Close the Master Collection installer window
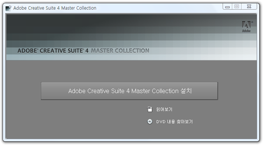263x145 pixels. tap(249, 6)
